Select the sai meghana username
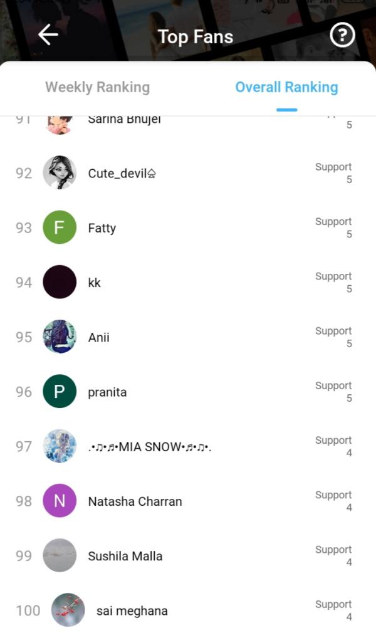This screenshot has height=633, width=376. (x=132, y=610)
